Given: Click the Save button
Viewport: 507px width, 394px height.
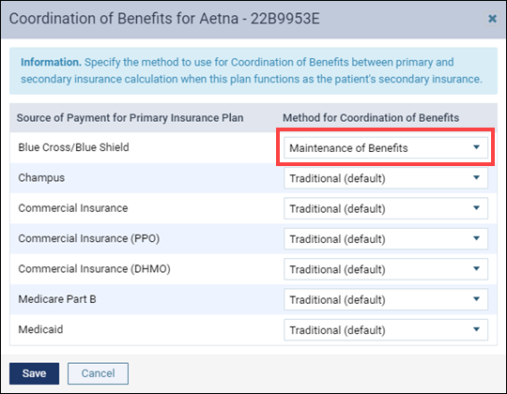Looking at the screenshot, I should (35, 373).
